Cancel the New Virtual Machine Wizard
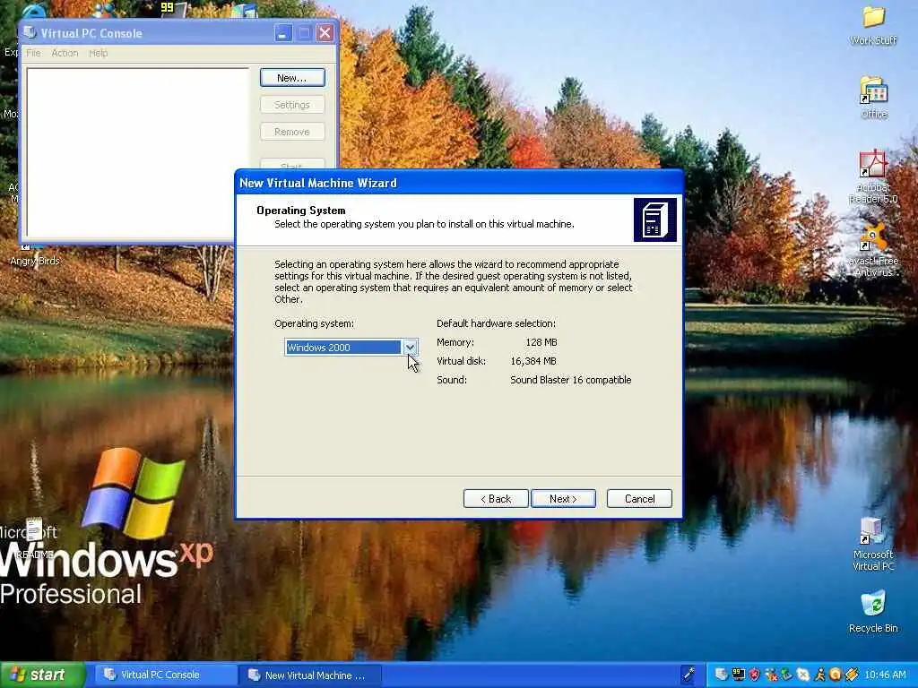Screen dimensions: 918x688 [x=639, y=498]
